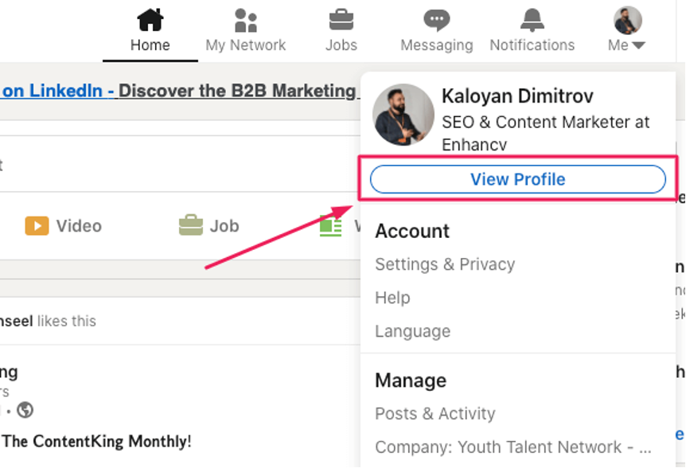686x468 pixels.
Task: Click the write article icon
Action: (331, 226)
